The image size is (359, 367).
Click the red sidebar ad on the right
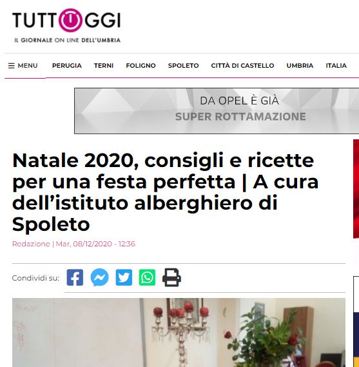click(356, 188)
